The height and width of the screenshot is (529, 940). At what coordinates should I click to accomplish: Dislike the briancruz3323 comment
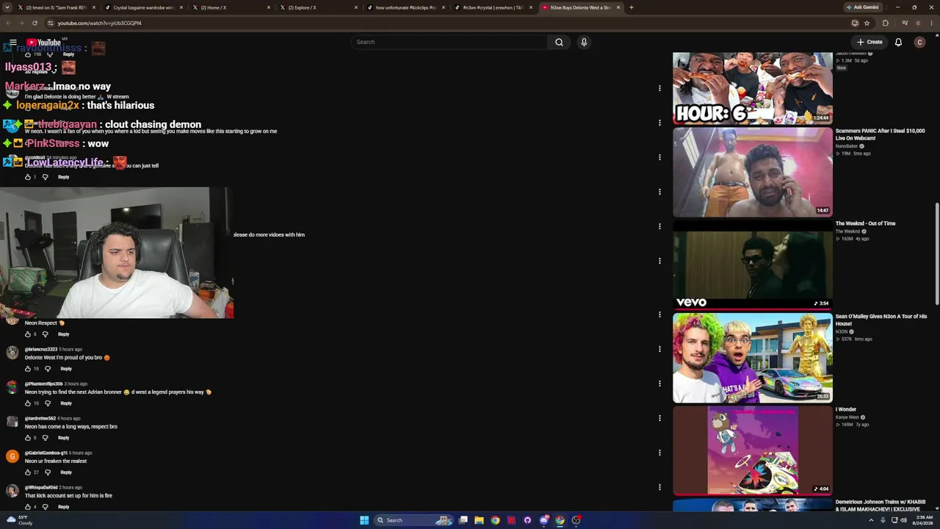48,369
